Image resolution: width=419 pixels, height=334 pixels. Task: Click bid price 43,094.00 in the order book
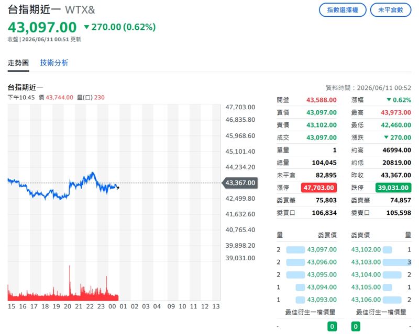(x=322, y=287)
